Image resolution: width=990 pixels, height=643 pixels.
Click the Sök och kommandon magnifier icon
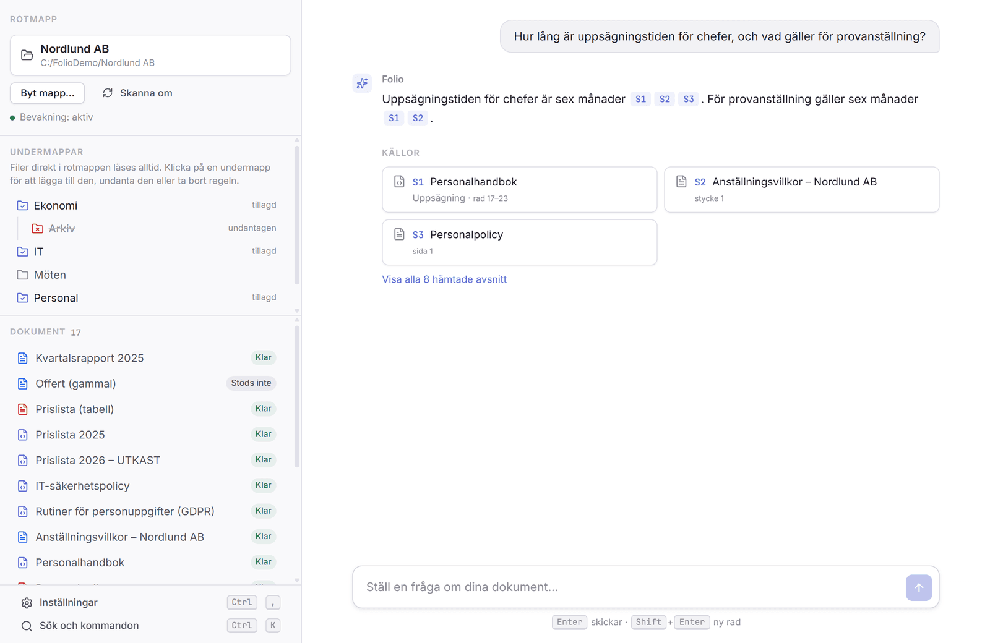[x=27, y=626]
